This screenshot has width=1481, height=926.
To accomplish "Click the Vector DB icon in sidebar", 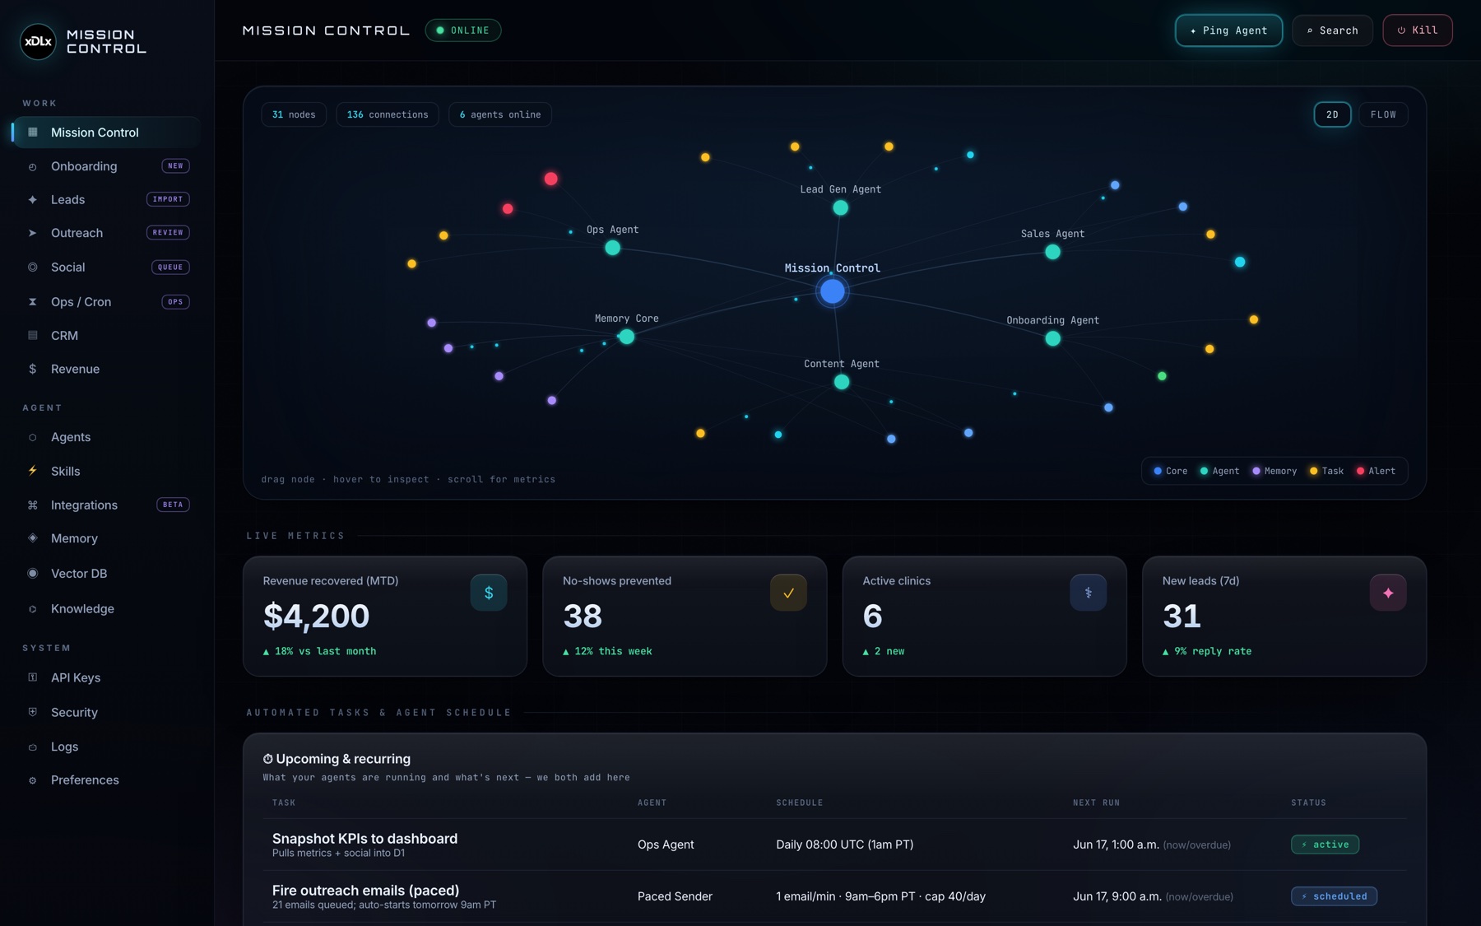I will (x=33, y=573).
